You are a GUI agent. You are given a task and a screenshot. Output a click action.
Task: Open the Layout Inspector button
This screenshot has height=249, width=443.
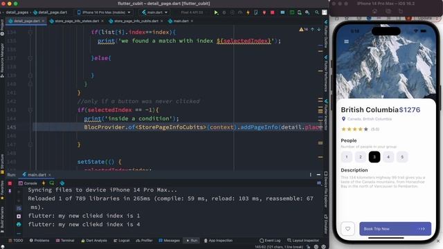click(303, 241)
